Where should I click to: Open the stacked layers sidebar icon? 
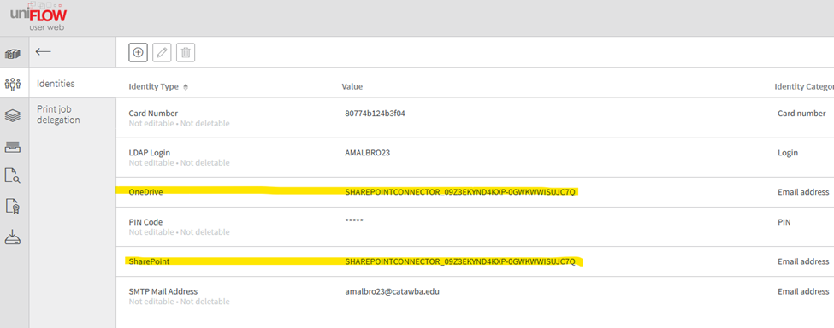tap(13, 115)
